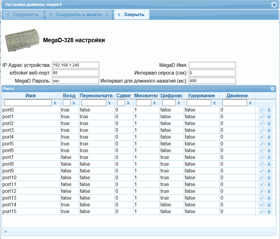This screenshot has height=239, width=280.
Task: Focus the long press interval field
Action: [212, 81]
